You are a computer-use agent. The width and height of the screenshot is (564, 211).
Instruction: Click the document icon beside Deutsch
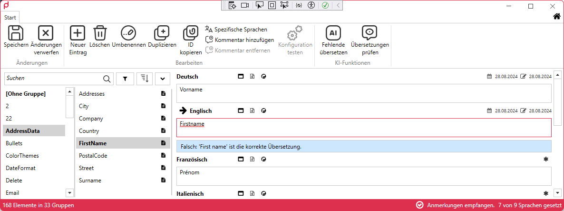point(253,76)
